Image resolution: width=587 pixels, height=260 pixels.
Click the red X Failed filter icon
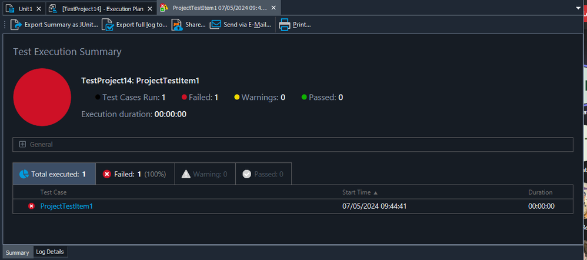(106, 174)
